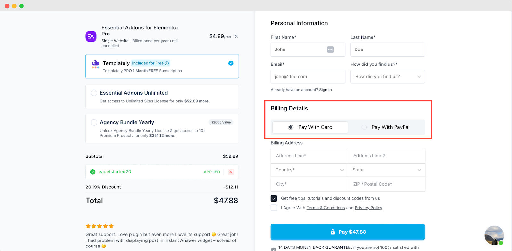Screen dimensions: 512x251
Task: Click the red X to remove coupon eagetstarted20
Action: click(231, 172)
